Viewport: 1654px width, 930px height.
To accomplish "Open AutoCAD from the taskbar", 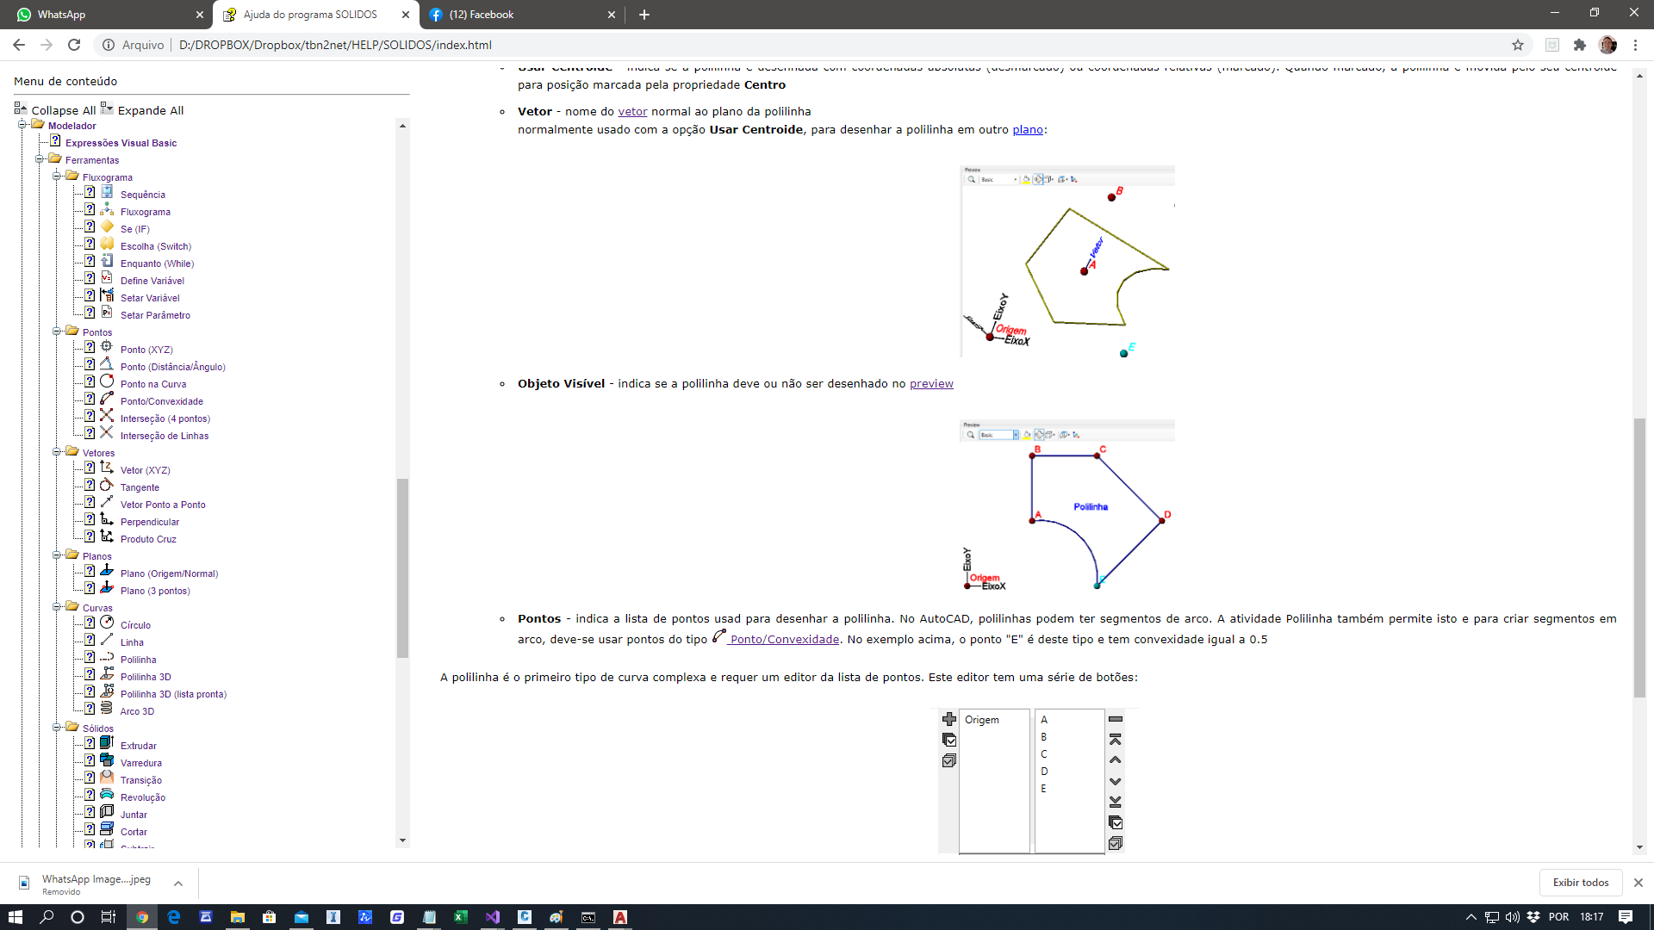I will point(619,917).
